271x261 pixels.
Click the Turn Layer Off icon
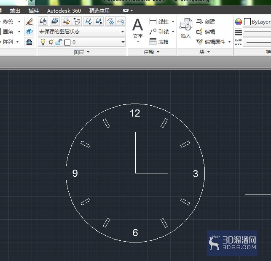coord(121,21)
